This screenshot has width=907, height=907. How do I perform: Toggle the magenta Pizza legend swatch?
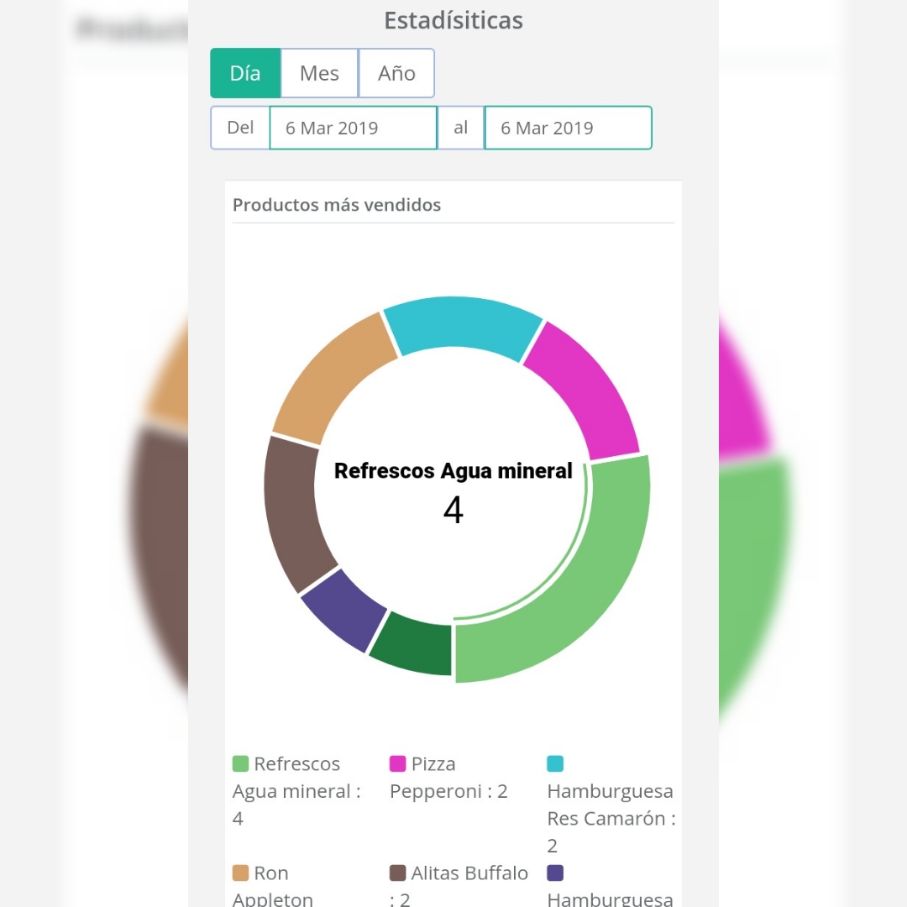[x=398, y=763]
